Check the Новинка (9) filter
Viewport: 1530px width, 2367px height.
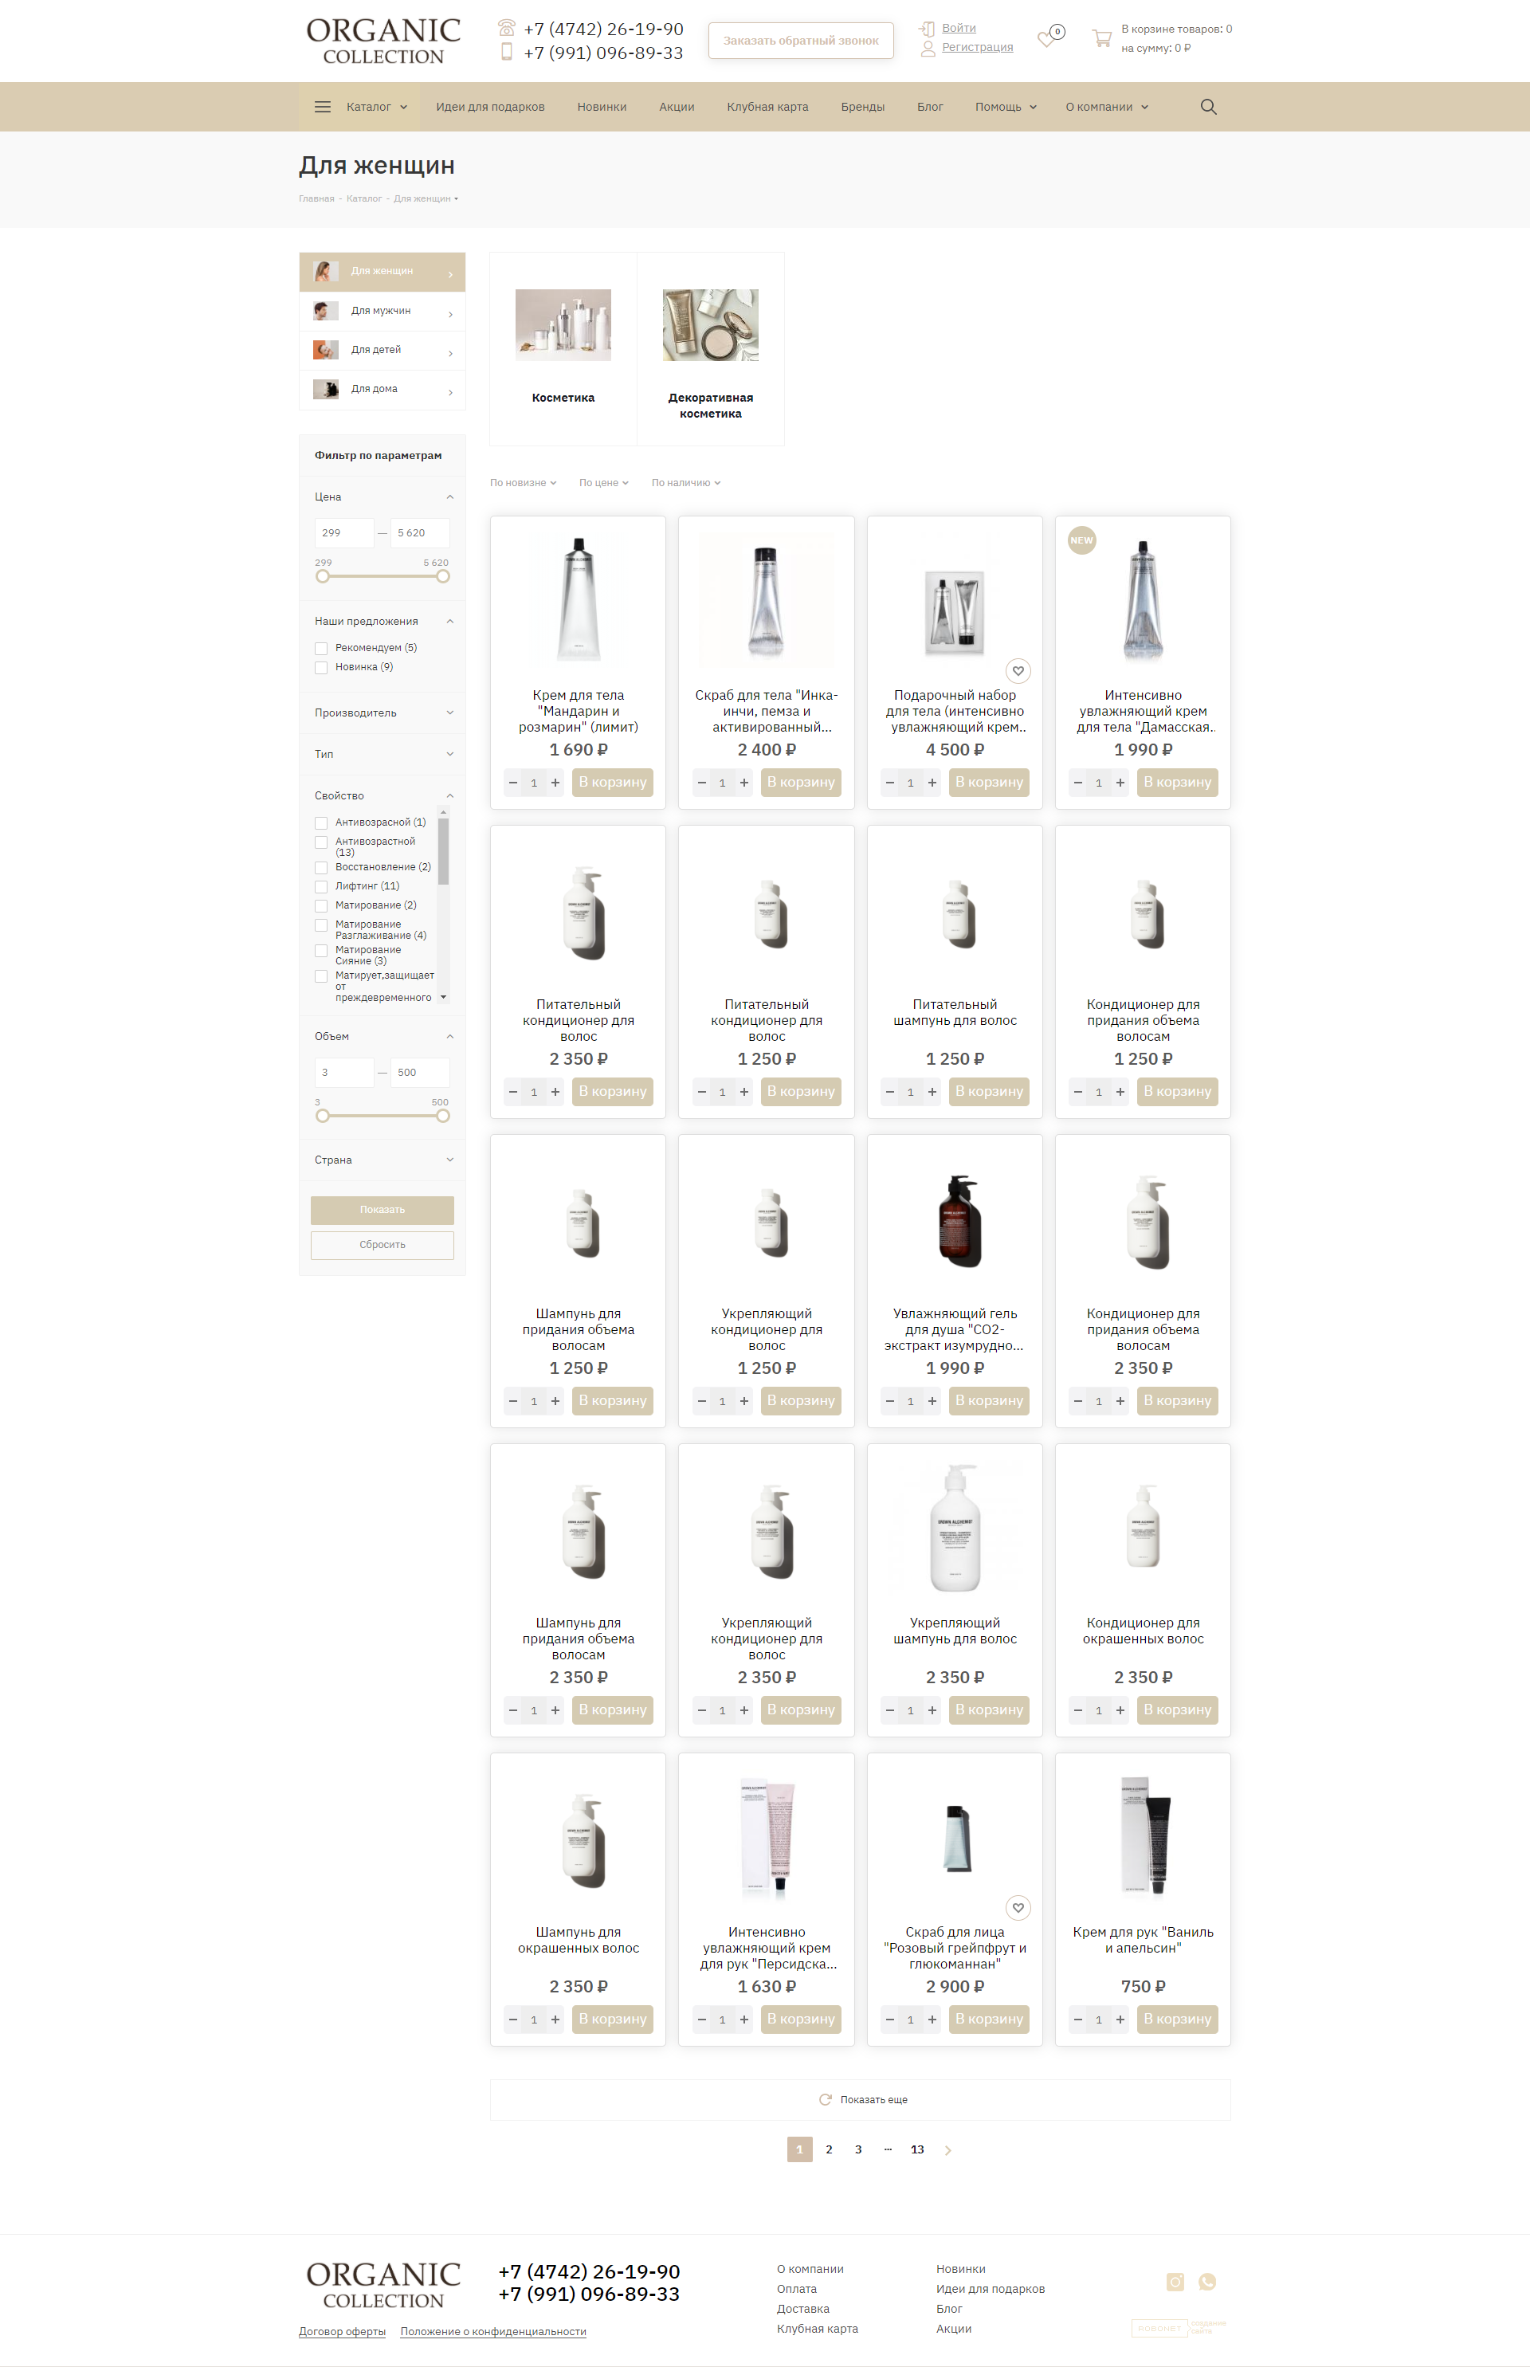(321, 668)
